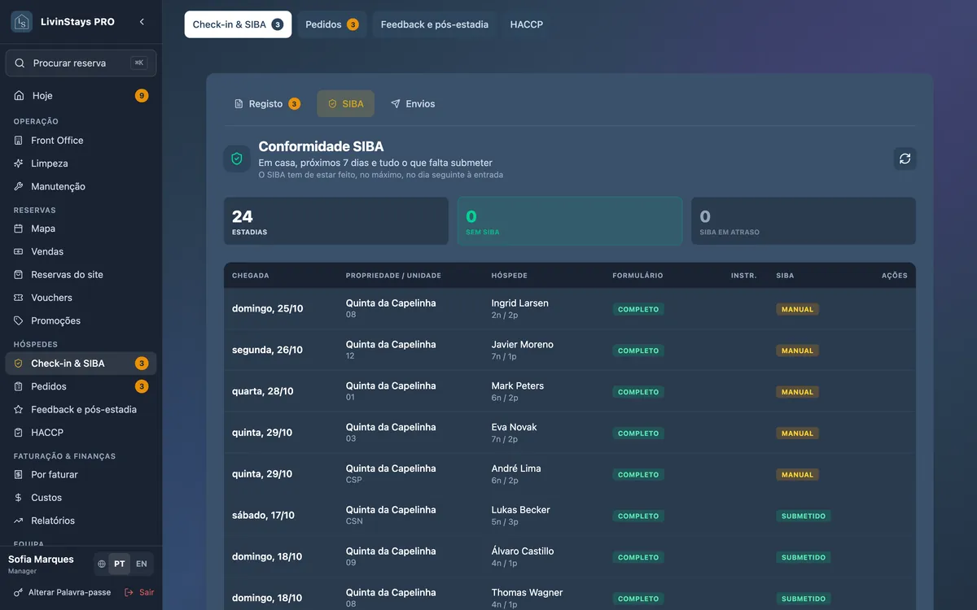The image size is (977, 610).
Task: Open HACCP from the sidebar
Action: pos(81,433)
